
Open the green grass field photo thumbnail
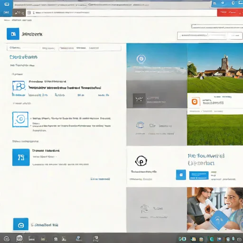[x=215, y=130]
